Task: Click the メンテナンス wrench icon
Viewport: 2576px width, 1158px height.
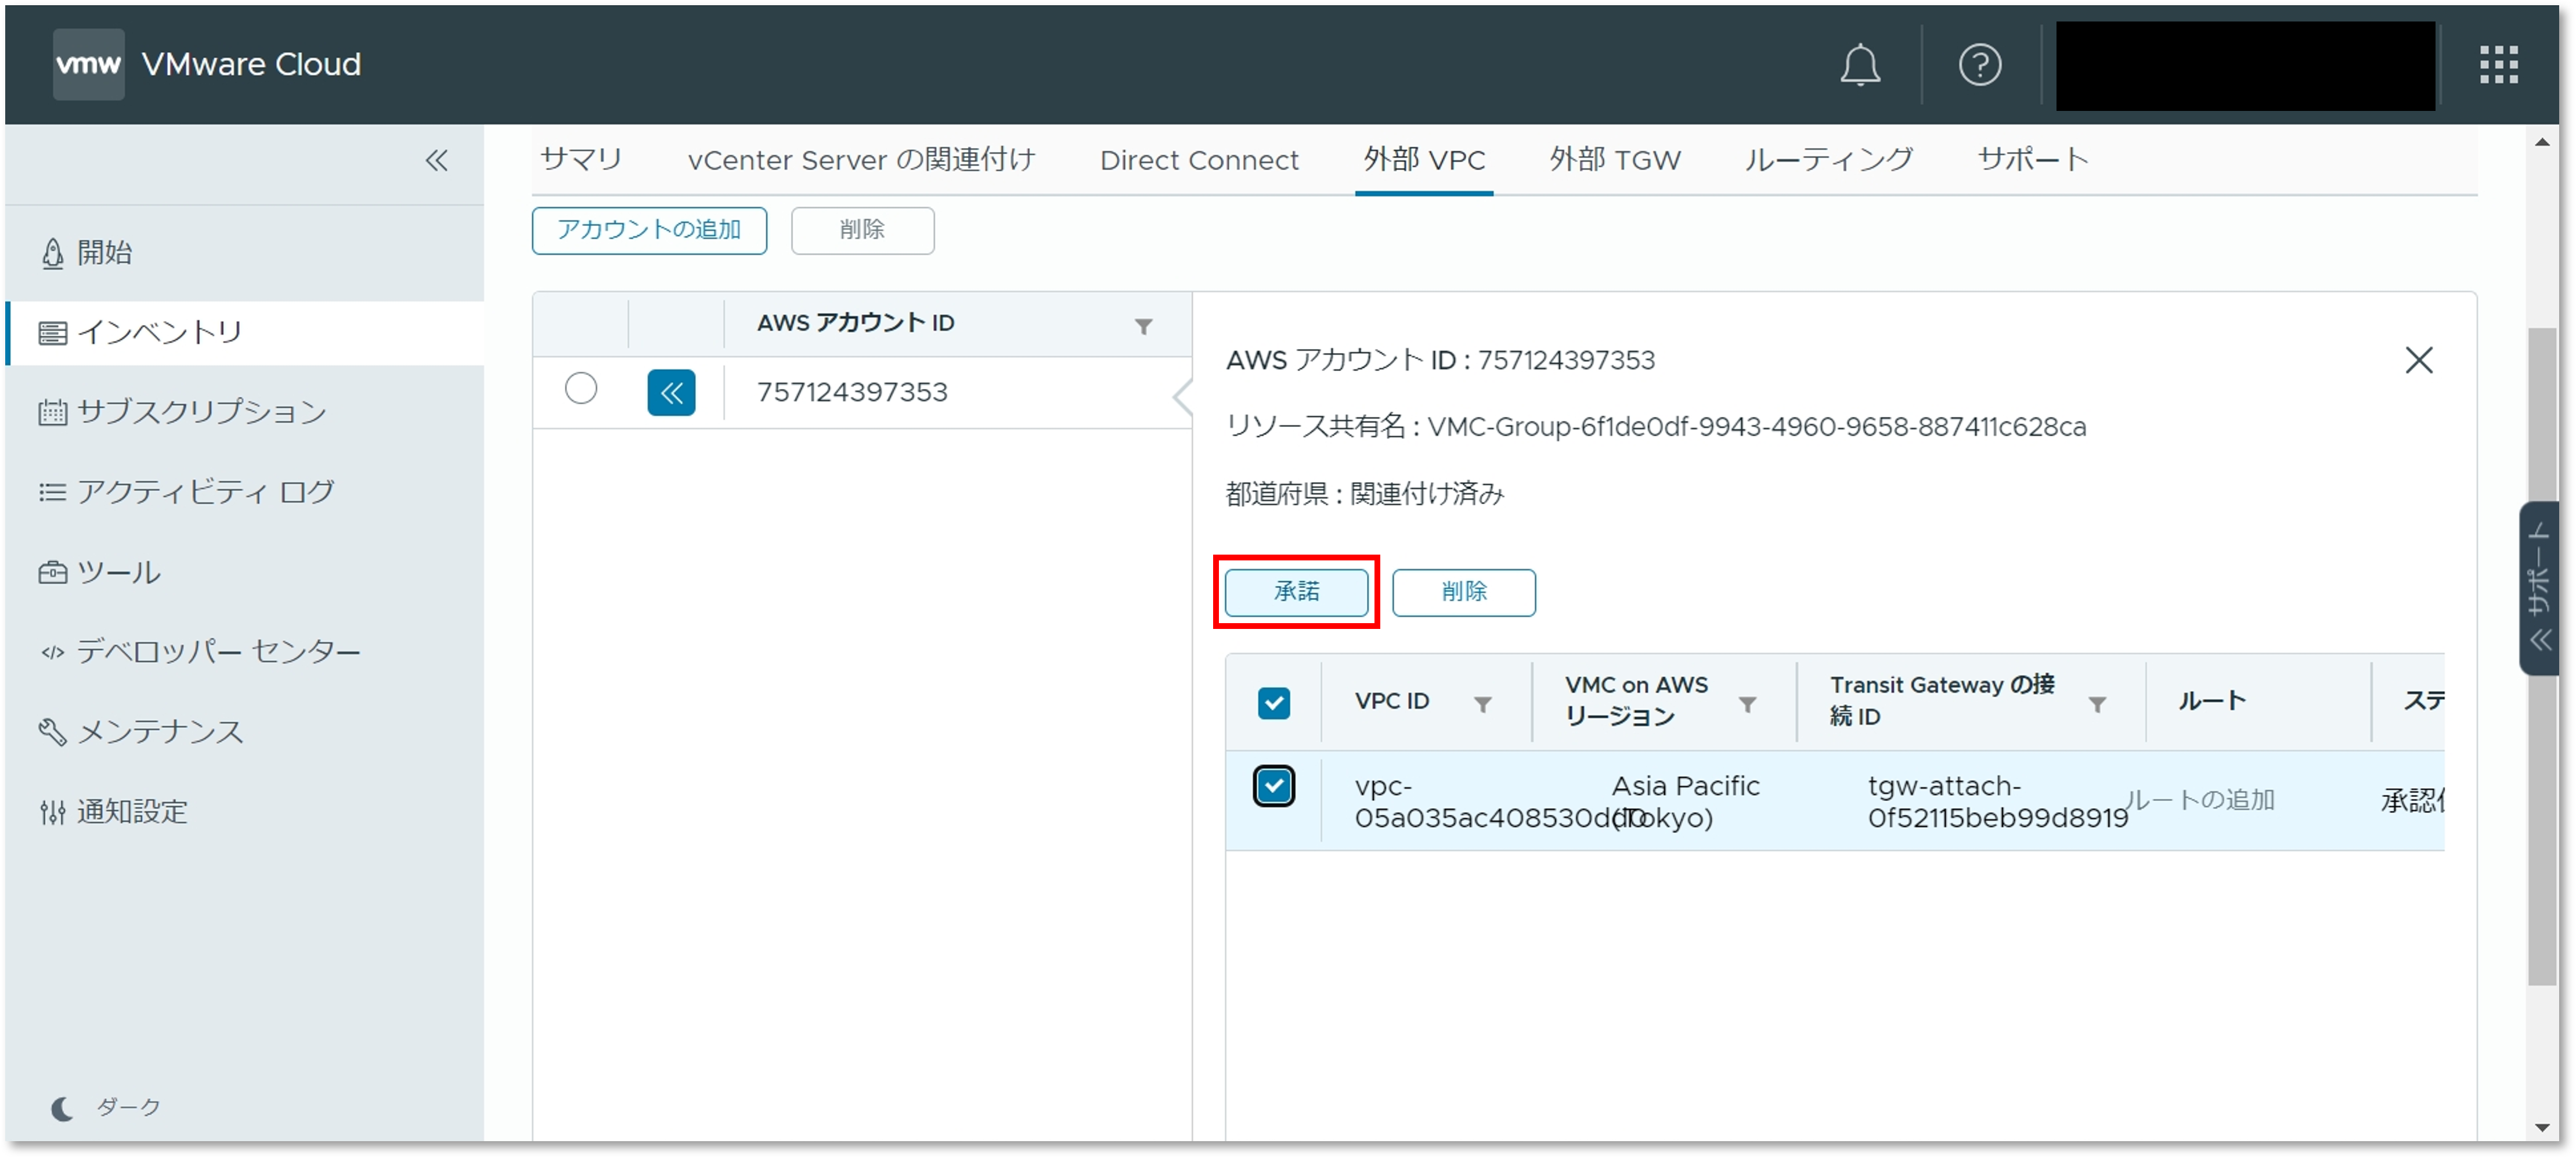Action: pyautogui.click(x=52, y=733)
